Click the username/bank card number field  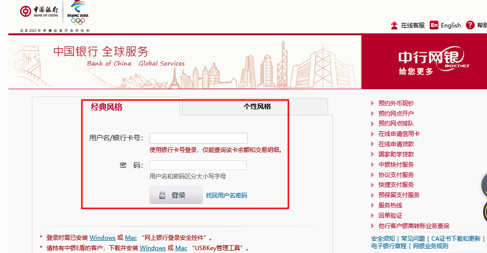199,138
